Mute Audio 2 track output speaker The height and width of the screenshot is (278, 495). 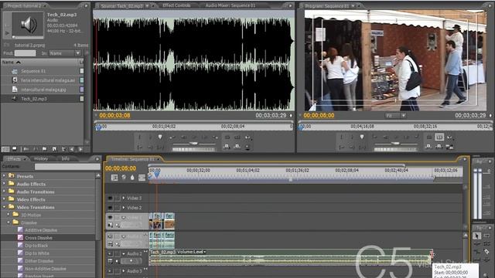[x=110, y=254]
